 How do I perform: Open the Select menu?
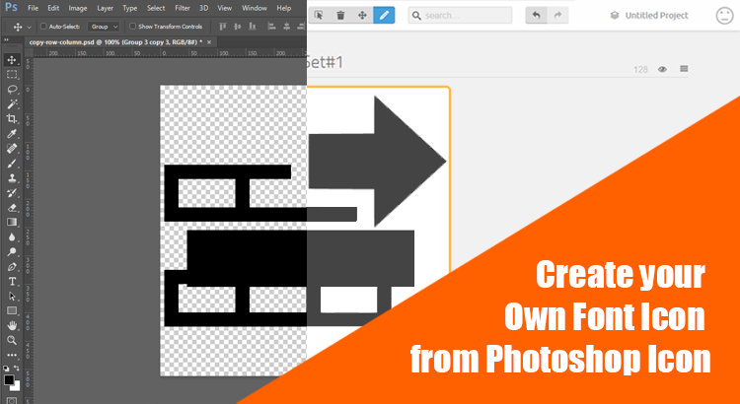[x=156, y=8]
